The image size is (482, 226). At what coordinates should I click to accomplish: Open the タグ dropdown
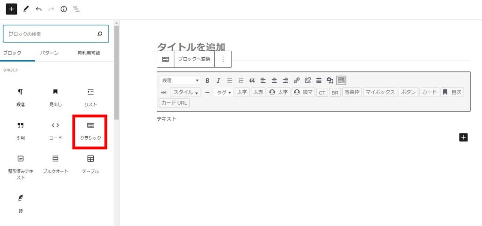224,92
